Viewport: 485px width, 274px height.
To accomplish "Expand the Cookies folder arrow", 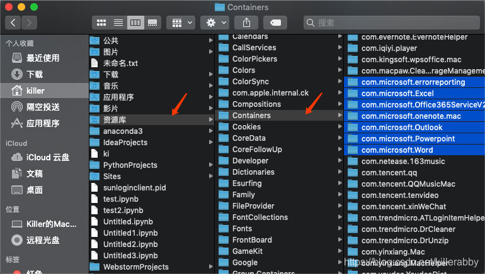I will pos(339,126).
